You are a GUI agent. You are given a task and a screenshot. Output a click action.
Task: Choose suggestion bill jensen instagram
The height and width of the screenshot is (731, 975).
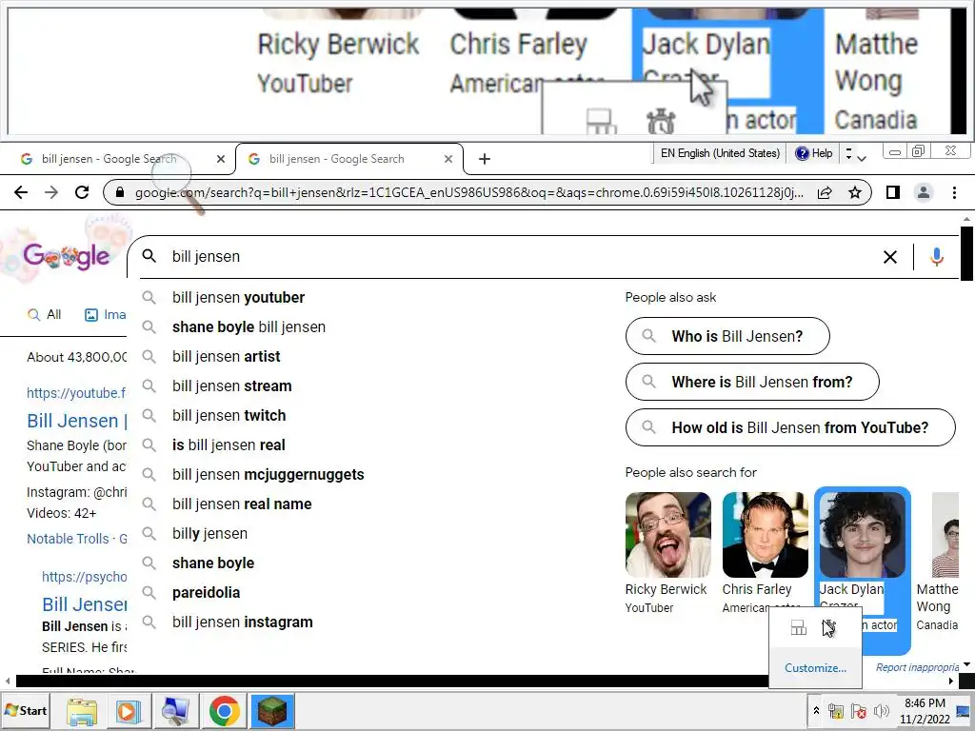click(x=243, y=622)
